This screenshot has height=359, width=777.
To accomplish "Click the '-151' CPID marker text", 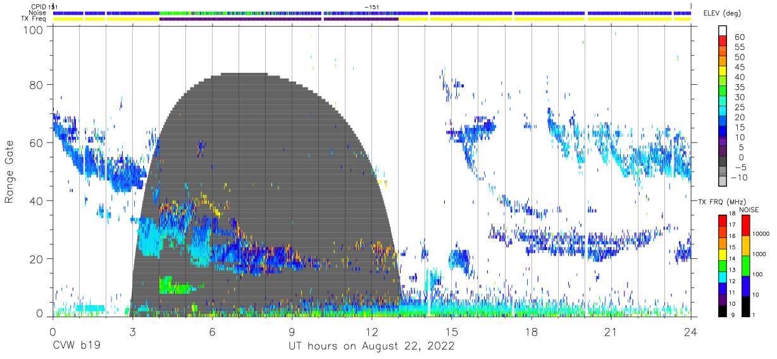I will pyautogui.click(x=372, y=6).
